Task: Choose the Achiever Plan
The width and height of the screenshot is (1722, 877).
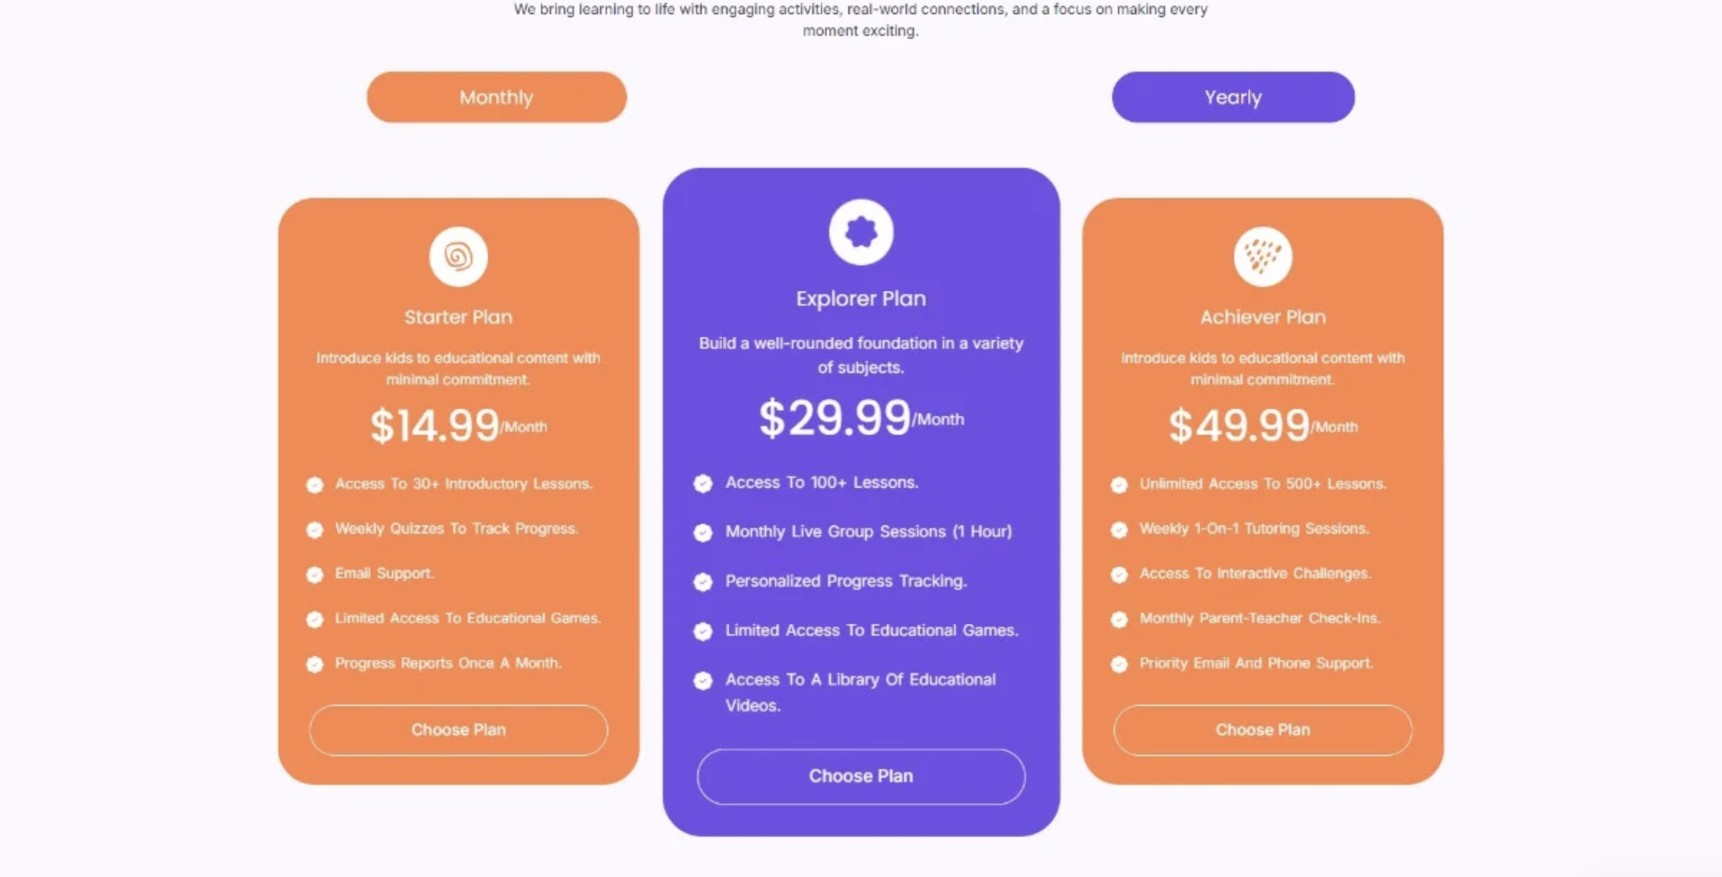Action: 1263,730
